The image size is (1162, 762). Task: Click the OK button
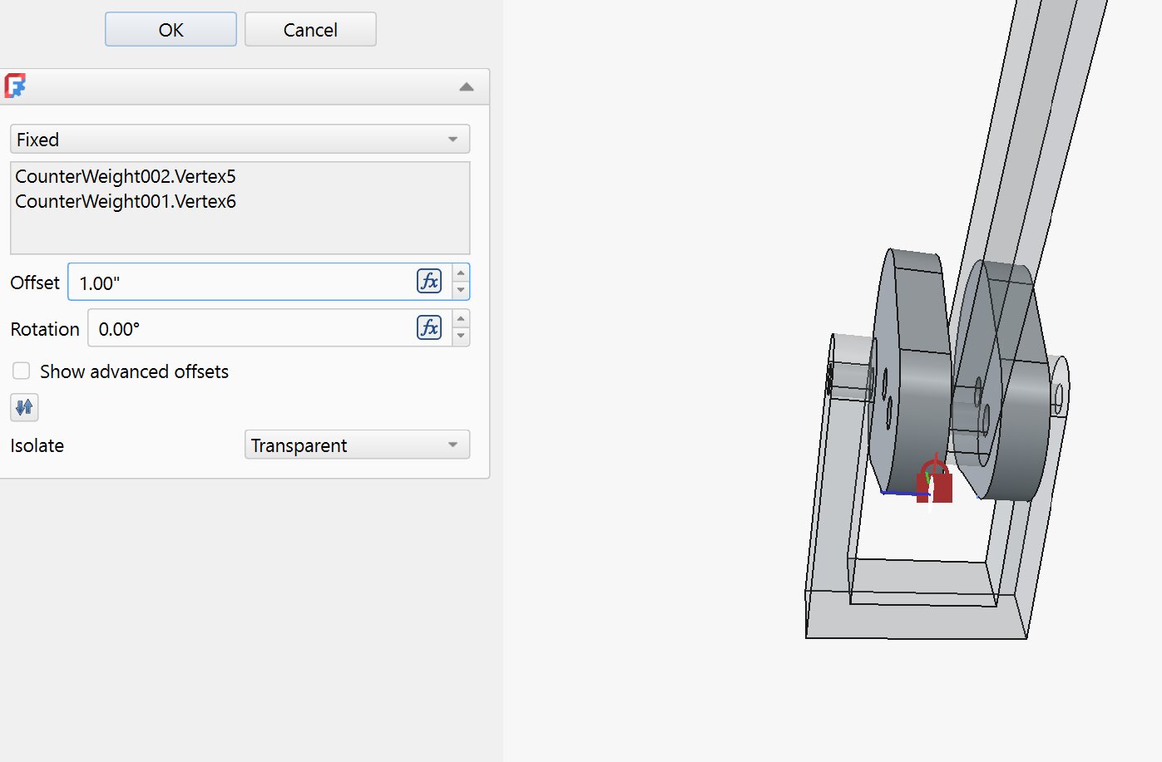pos(171,30)
